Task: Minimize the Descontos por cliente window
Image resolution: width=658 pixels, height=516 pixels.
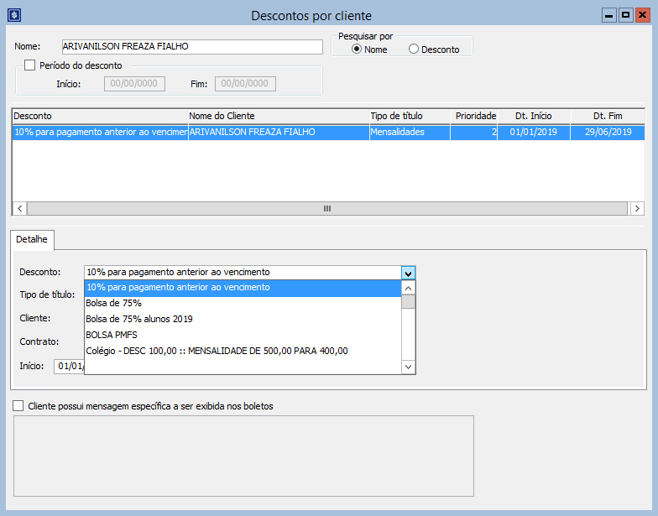Action: [x=609, y=15]
